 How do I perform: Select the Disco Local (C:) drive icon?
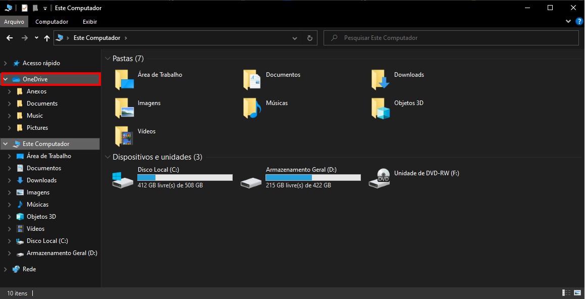tap(123, 179)
